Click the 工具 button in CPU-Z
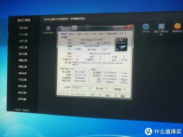183x137 pixels. pos(93,95)
